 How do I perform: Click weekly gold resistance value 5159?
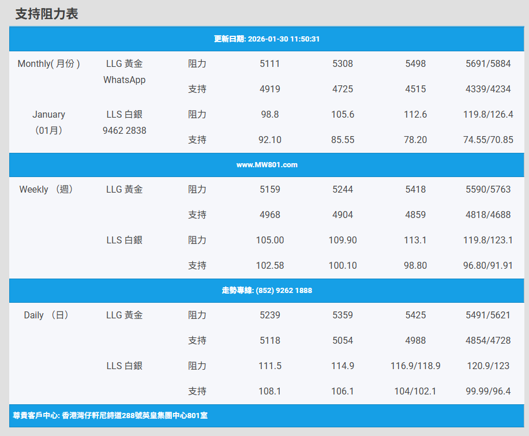(270, 190)
